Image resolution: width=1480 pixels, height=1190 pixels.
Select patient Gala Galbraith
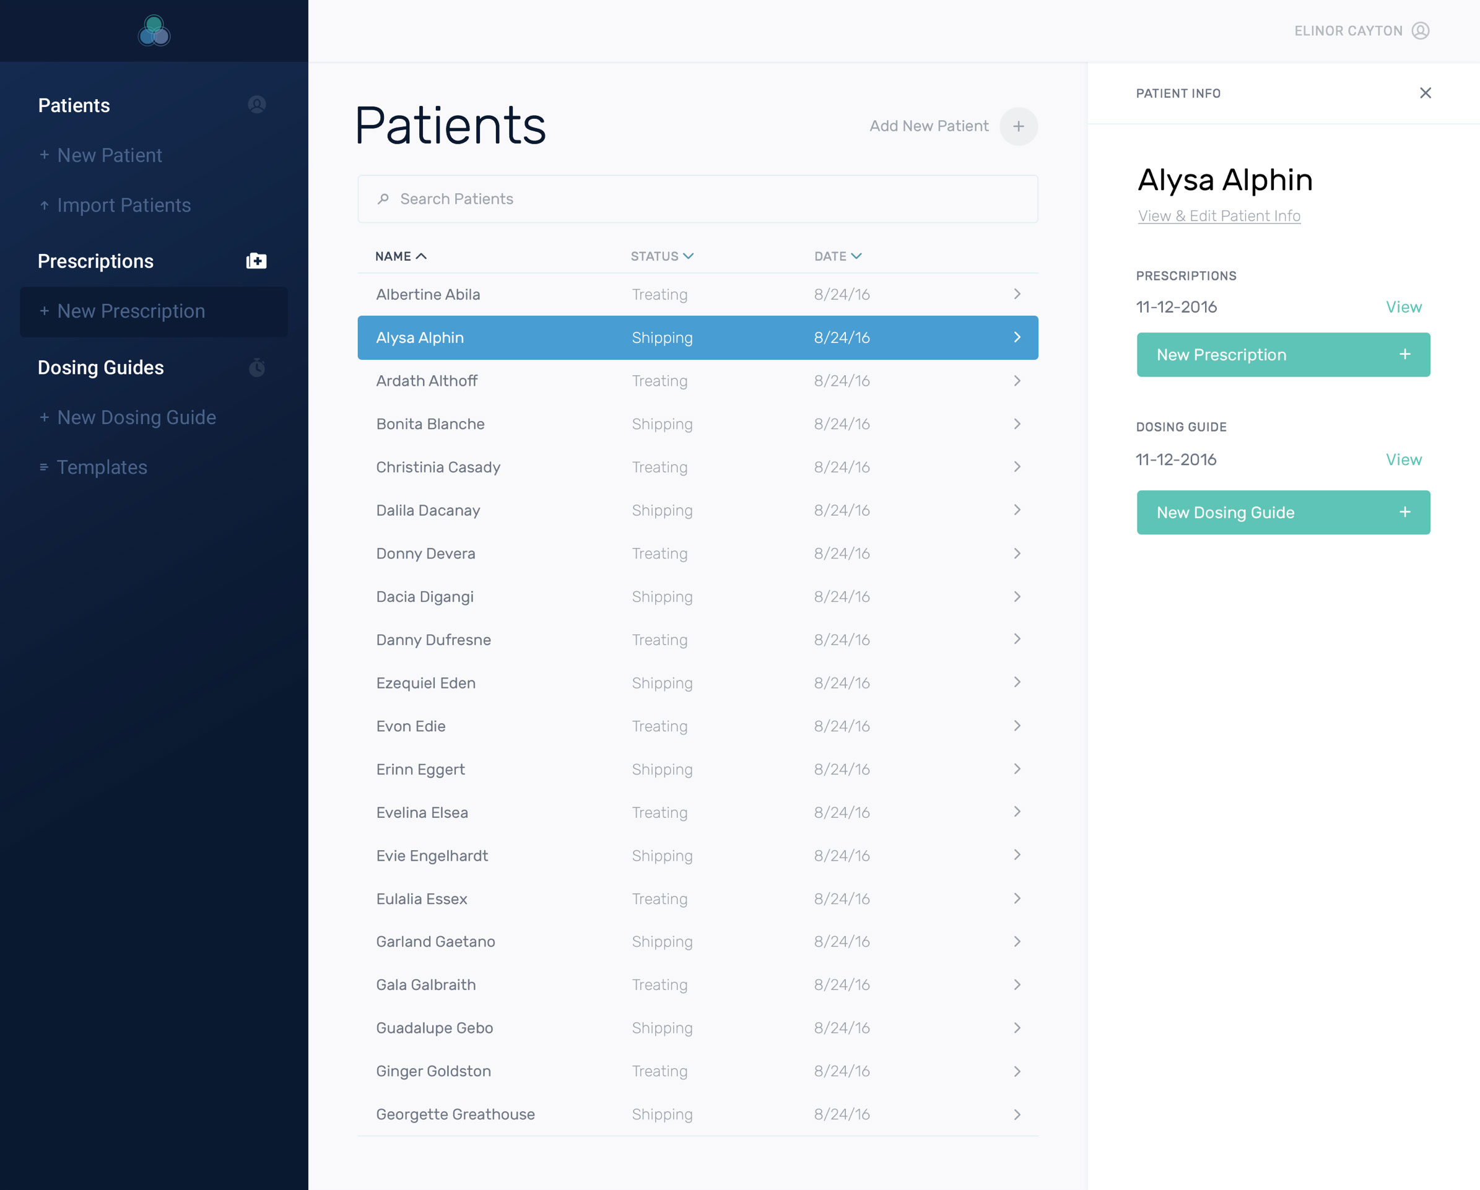click(x=425, y=985)
